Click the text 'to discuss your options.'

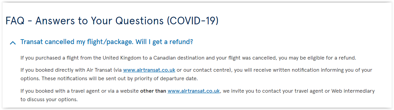coord(49,99)
